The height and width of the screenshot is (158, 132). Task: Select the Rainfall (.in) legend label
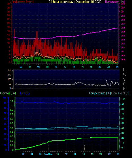pyautogui.click(x=8, y=93)
